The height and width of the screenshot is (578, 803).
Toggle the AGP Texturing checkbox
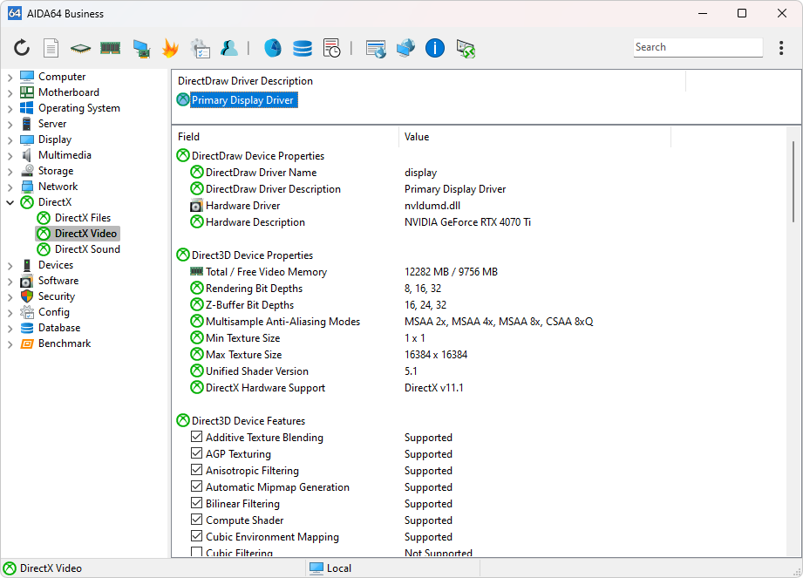[196, 454]
